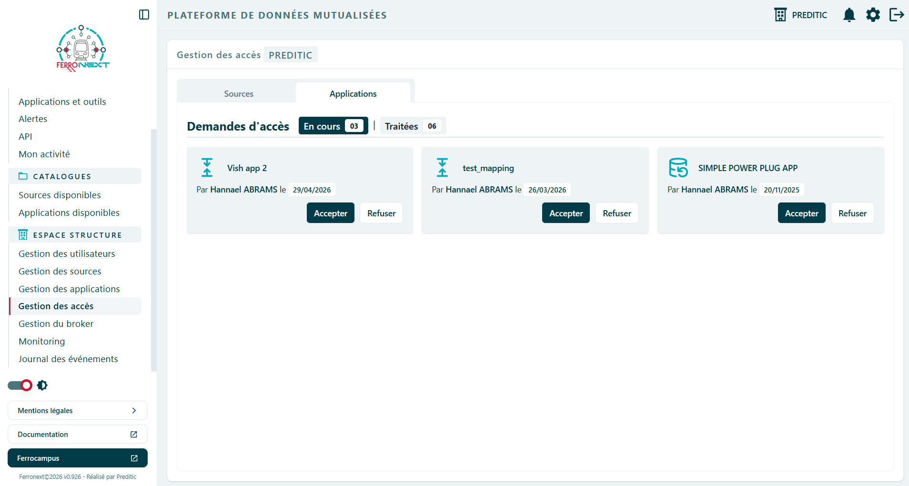This screenshot has height=486, width=909.
Task: Click the Ferrocampus external link icon
Action: point(134,458)
